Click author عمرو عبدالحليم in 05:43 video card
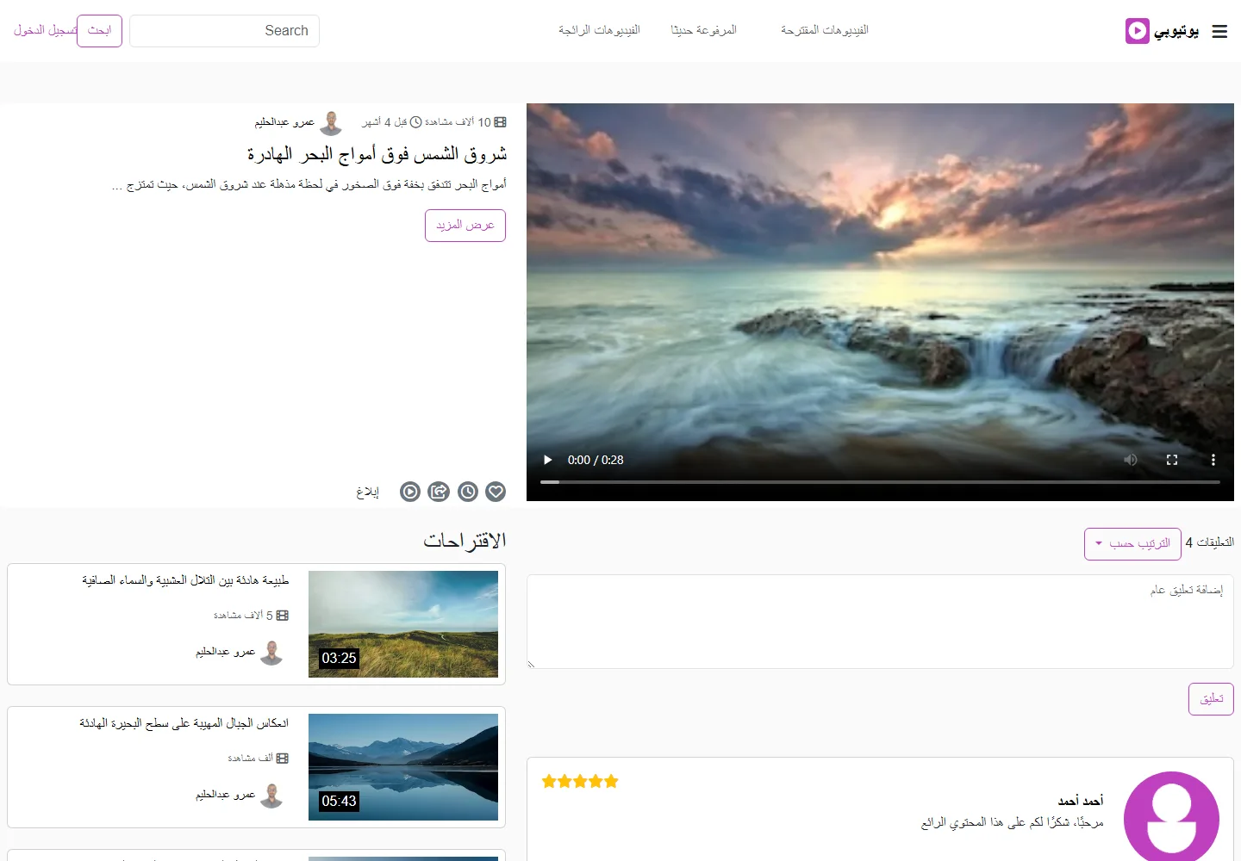This screenshot has width=1241, height=861. 225,795
